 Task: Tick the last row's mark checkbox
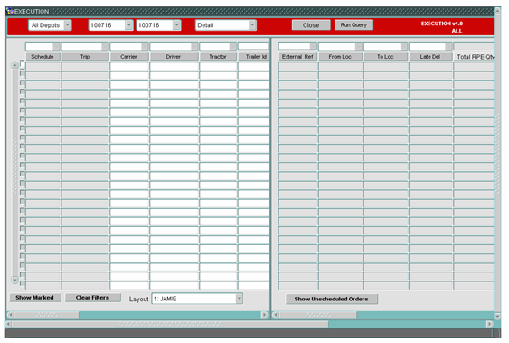coord(22,283)
